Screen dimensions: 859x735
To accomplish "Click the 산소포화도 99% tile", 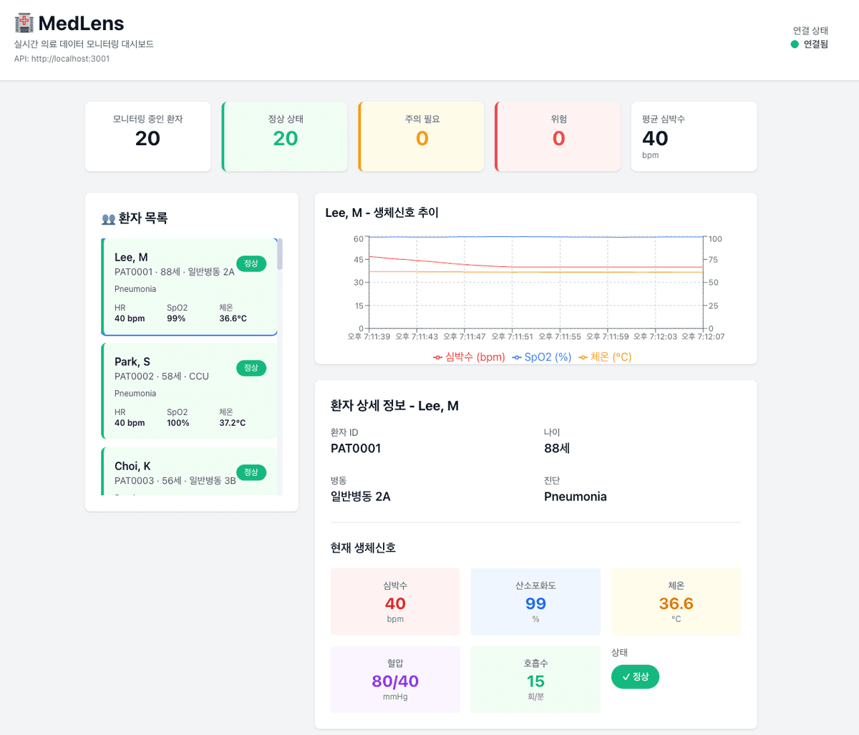I will pos(535,602).
